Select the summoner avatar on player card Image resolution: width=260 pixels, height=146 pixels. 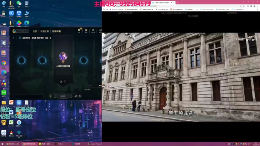pos(63,56)
